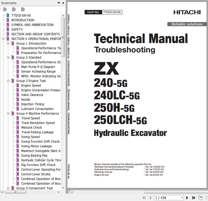Click bookmark icon beside Nozzle
This screenshot has width=208, height=201.
point(18,100)
